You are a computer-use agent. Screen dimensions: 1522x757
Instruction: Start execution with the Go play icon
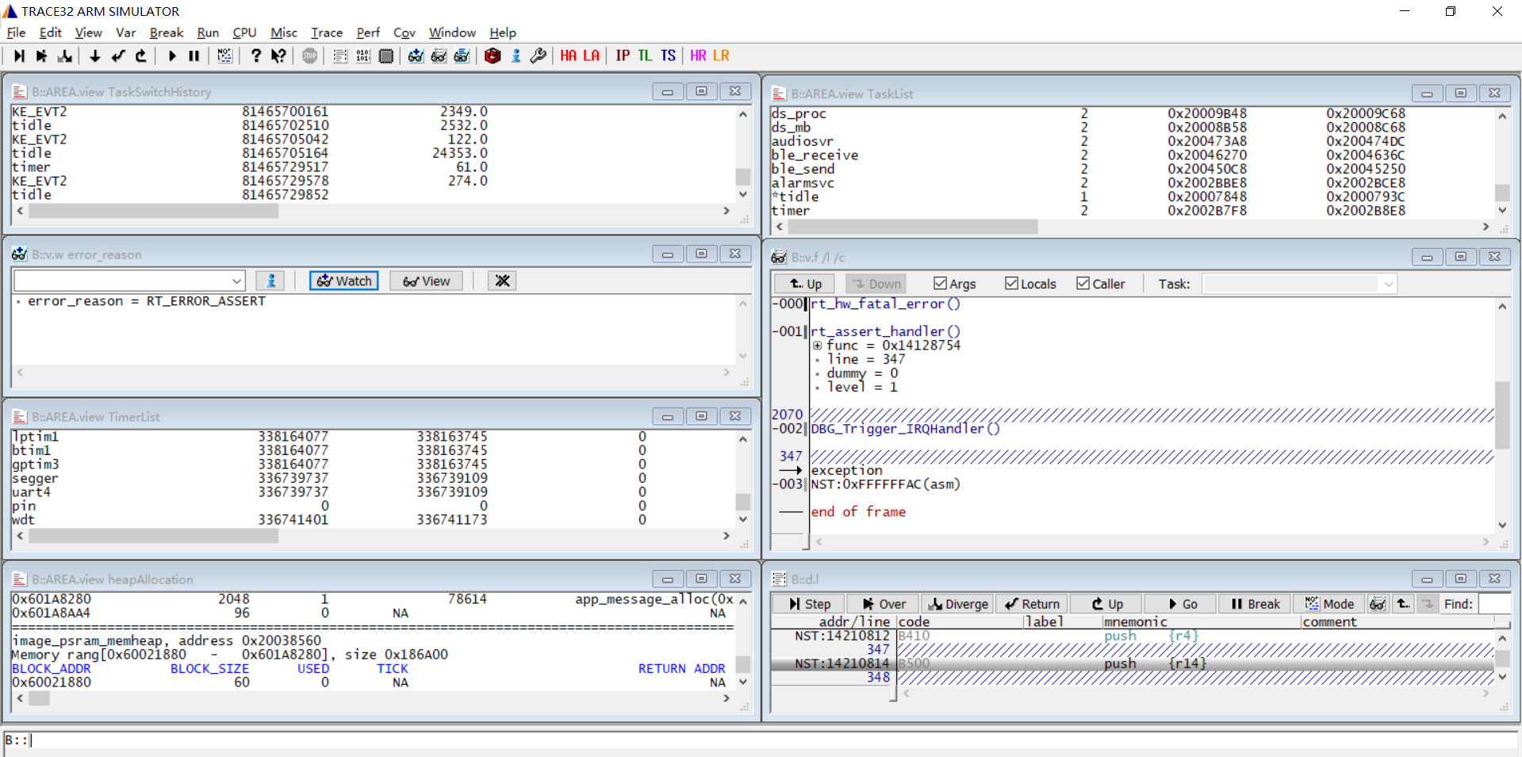172,55
